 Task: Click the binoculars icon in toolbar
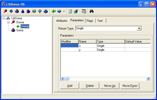[x=91, y=11]
